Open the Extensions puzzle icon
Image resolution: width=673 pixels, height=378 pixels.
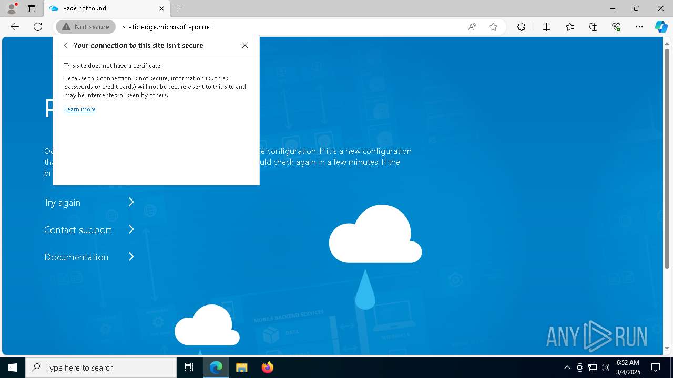tap(521, 27)
